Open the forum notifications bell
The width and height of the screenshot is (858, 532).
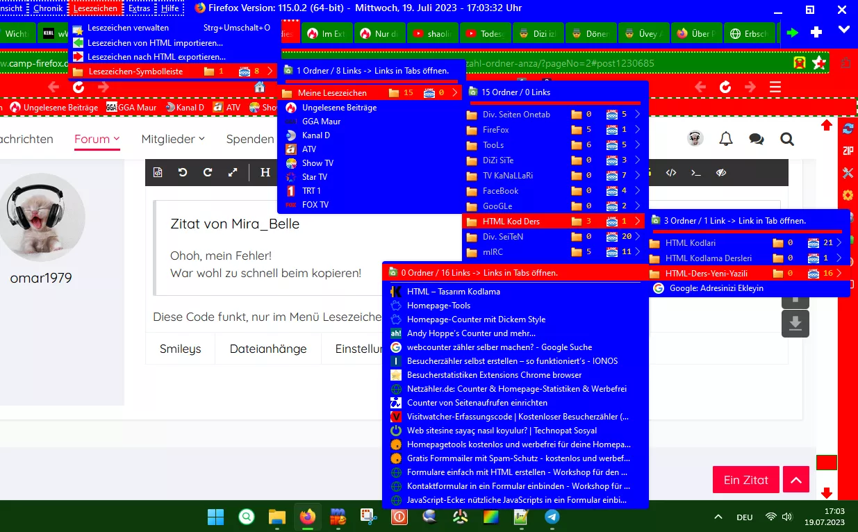(x=726, y=139)
